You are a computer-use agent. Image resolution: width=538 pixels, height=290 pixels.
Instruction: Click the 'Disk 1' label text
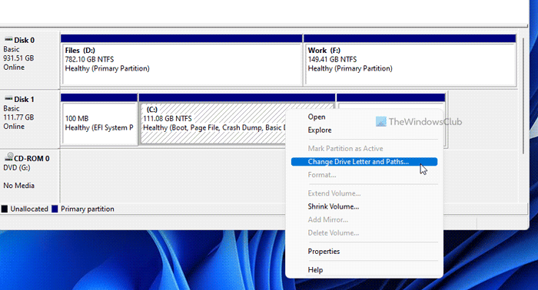[24, 99]
